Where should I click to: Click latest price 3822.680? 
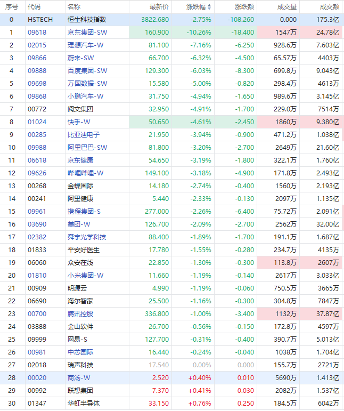(155, 20)
